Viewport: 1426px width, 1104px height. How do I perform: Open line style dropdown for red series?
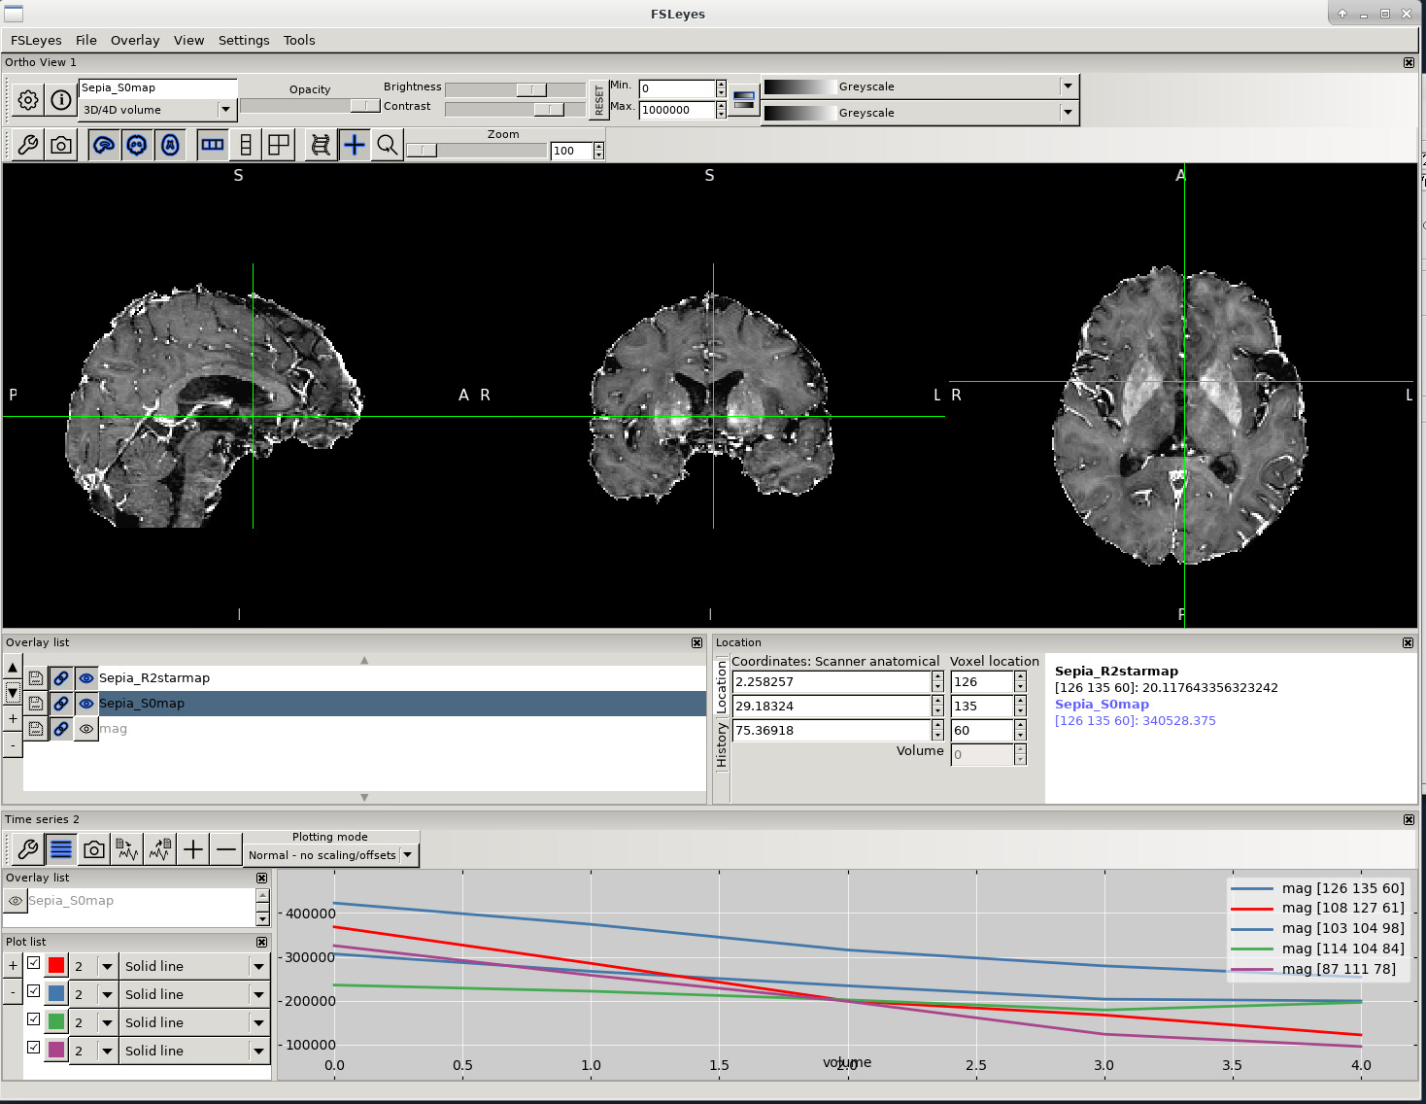click(194, 966)
